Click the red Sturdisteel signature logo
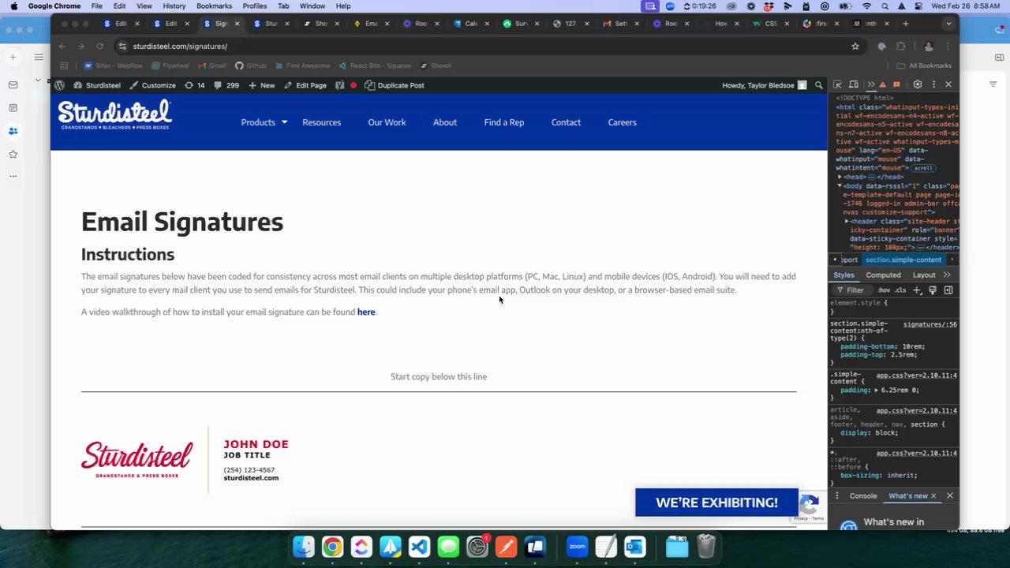The width and height of the screenshot is (1010, 568). click(137, 459)
